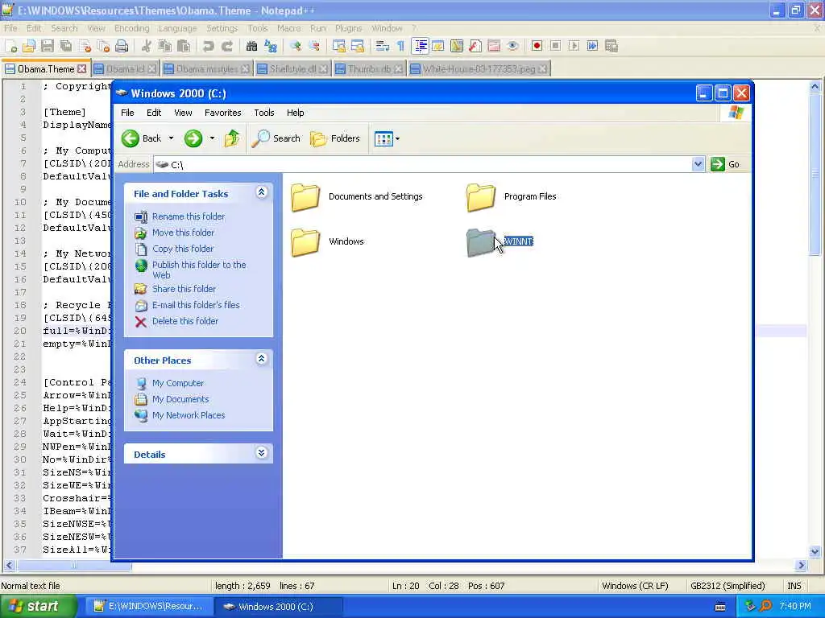
Task: Switch to Thumbs.db tab in Notepad++
Action: click(x=369, y=69)
